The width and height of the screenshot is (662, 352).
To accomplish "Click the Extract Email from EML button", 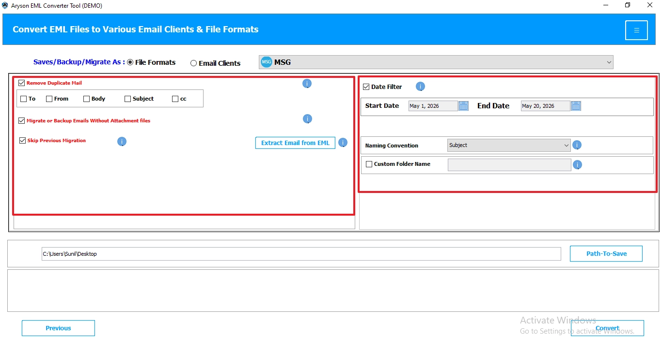I will (x=295, y=143).
